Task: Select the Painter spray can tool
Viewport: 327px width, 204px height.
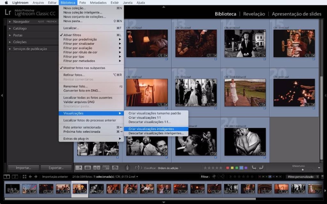Action: tap(127, 168)
